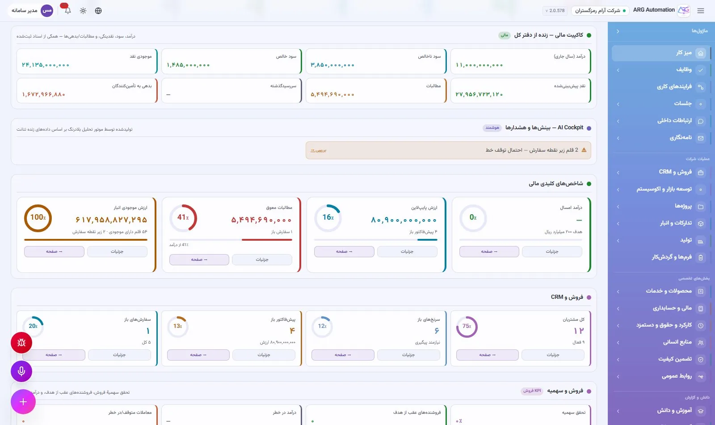Toggle the light/dark theme sun switch
Viewport: 715px width, 425px height.
[x=83, y=11]
